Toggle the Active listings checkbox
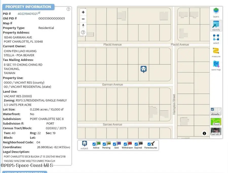This screenshot has height=173, width=228. tap(94, 144)
